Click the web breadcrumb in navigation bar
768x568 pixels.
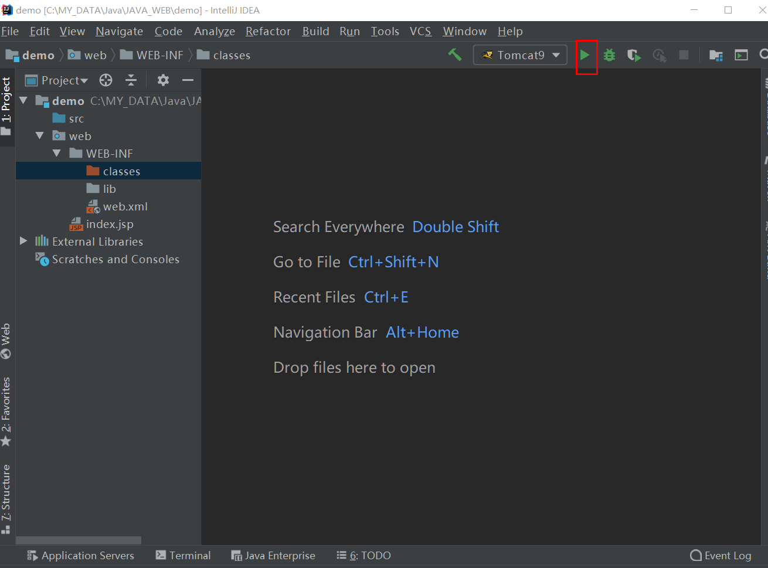(87, 55)
